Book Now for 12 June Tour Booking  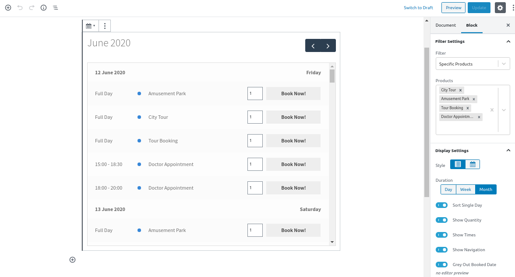(293, 141)
